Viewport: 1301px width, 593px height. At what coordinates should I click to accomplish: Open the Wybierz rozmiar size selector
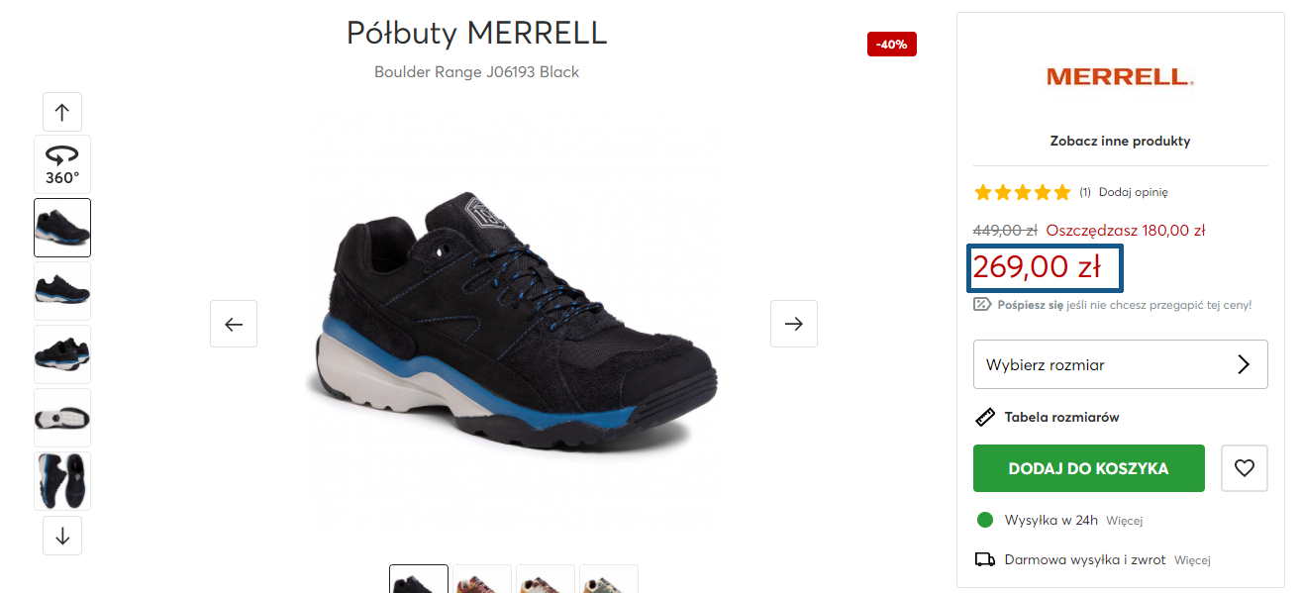click(1121, 364)
